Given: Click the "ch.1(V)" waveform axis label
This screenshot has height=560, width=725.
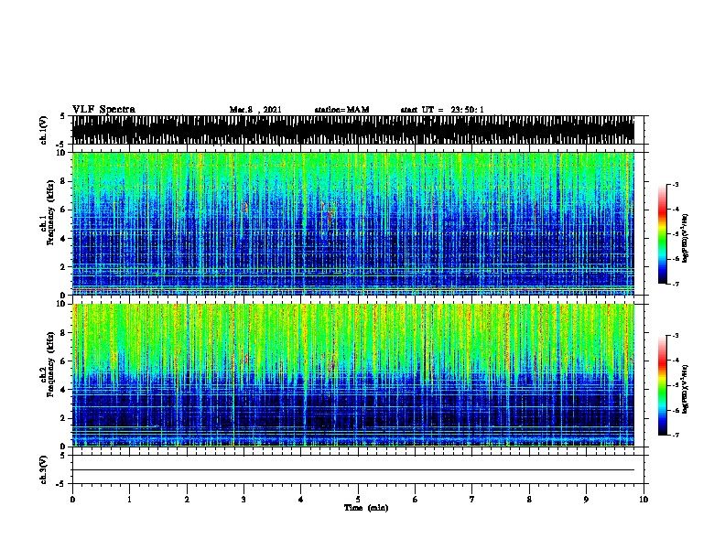Looking at the screenshot, I should point(44,130).
